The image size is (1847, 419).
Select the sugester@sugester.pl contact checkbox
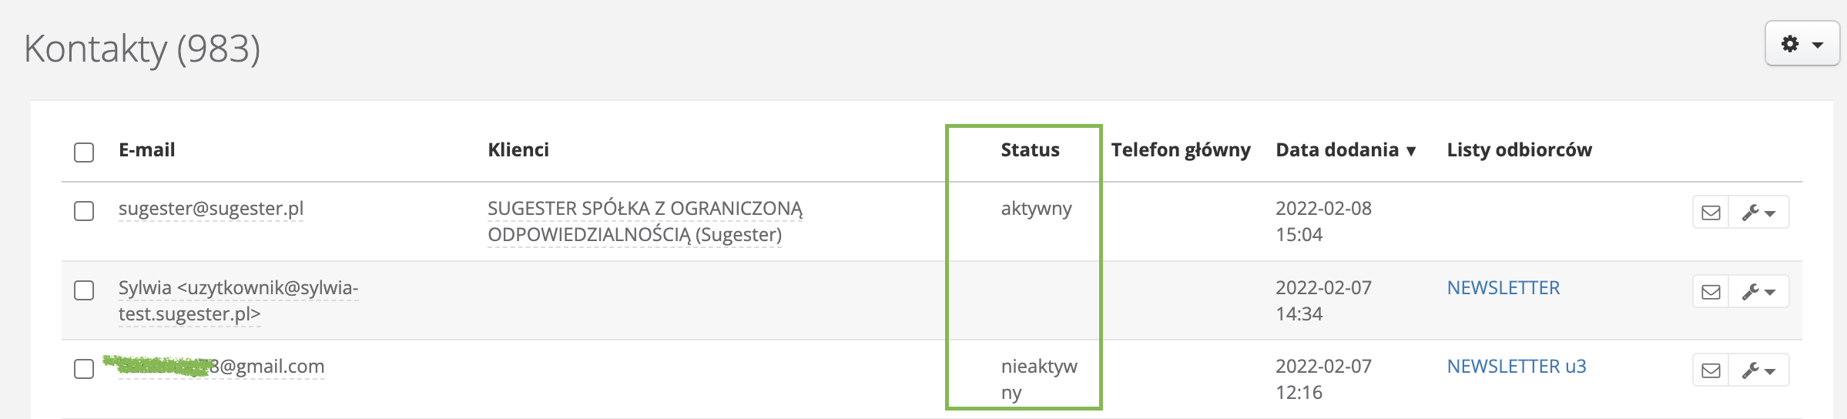[x=84, y=211]
